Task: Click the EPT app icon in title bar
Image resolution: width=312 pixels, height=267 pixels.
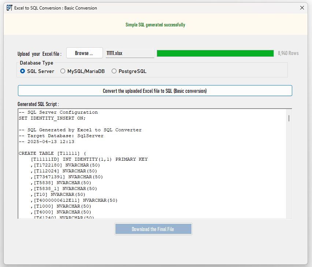Action: point(10,8)
